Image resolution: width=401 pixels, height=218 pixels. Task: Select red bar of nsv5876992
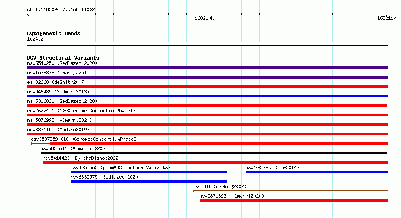tap(207, 125)
